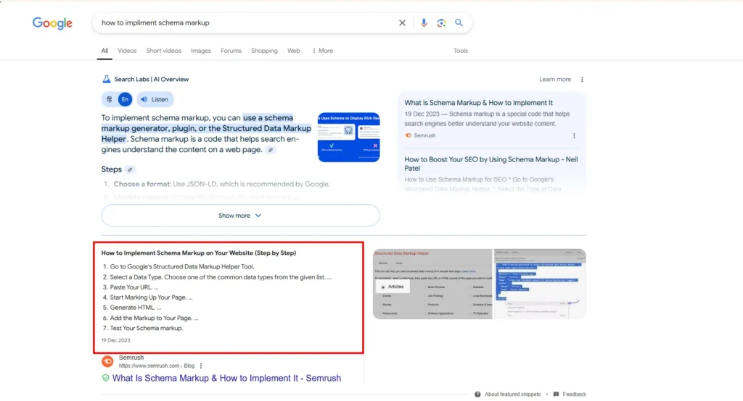Switch to Short videos tab
This screenshot has width=743, height=401.
coord(163,51)
